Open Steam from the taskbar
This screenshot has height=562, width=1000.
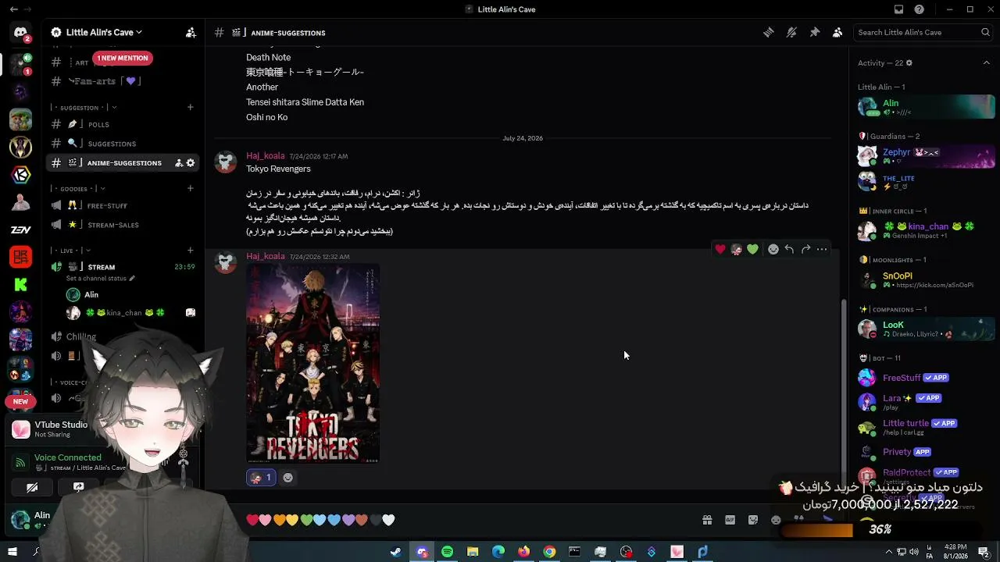pos(396,552)
